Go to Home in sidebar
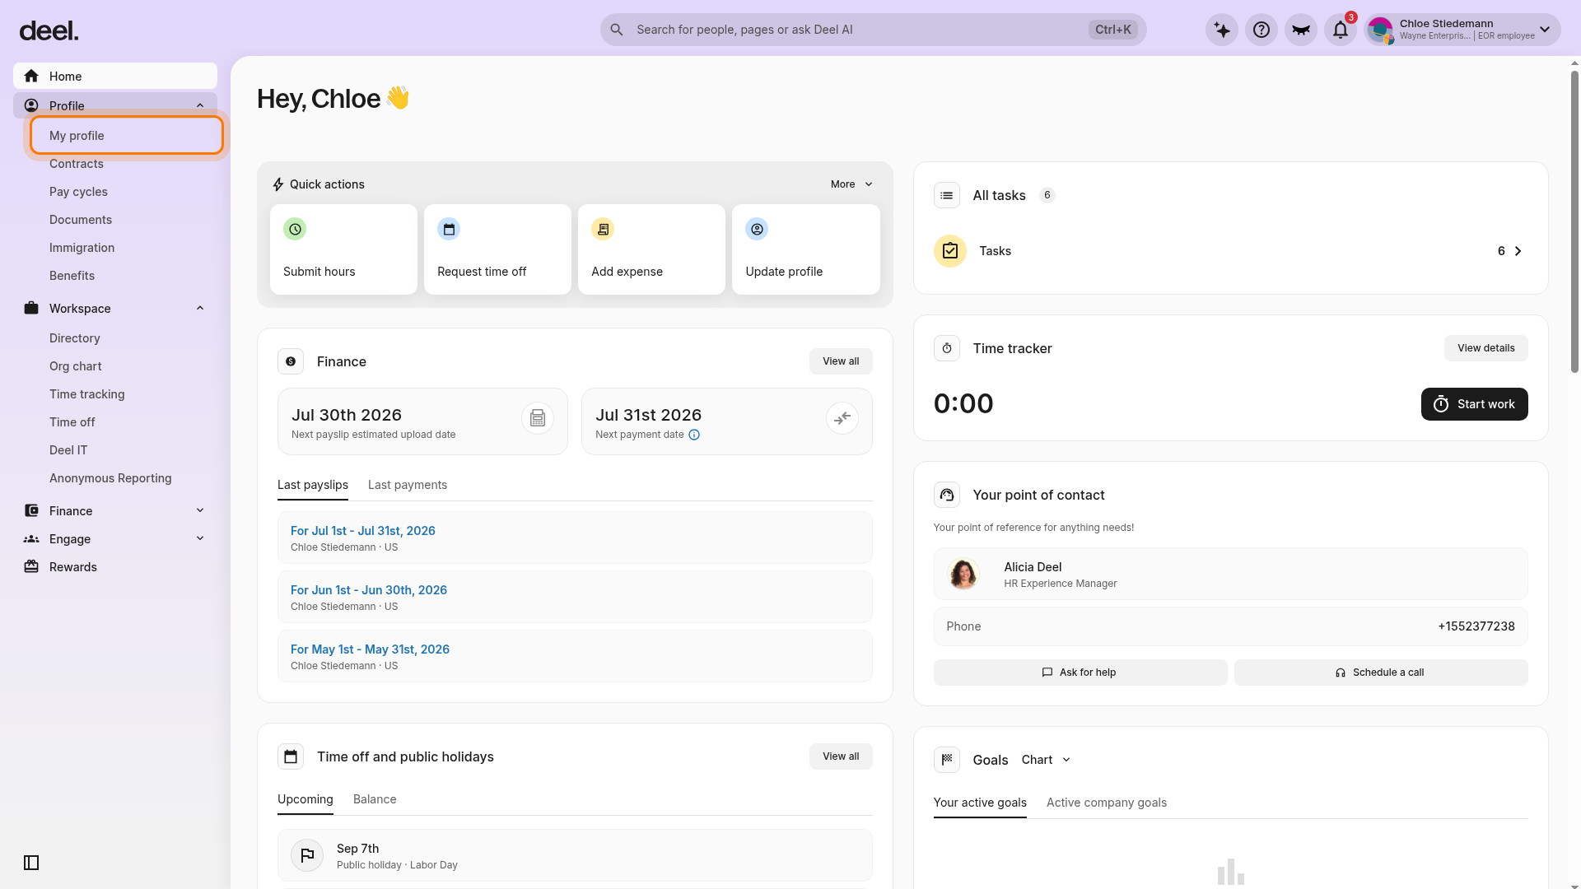This screenshot has height=889, width=1581. coord(115,76)
